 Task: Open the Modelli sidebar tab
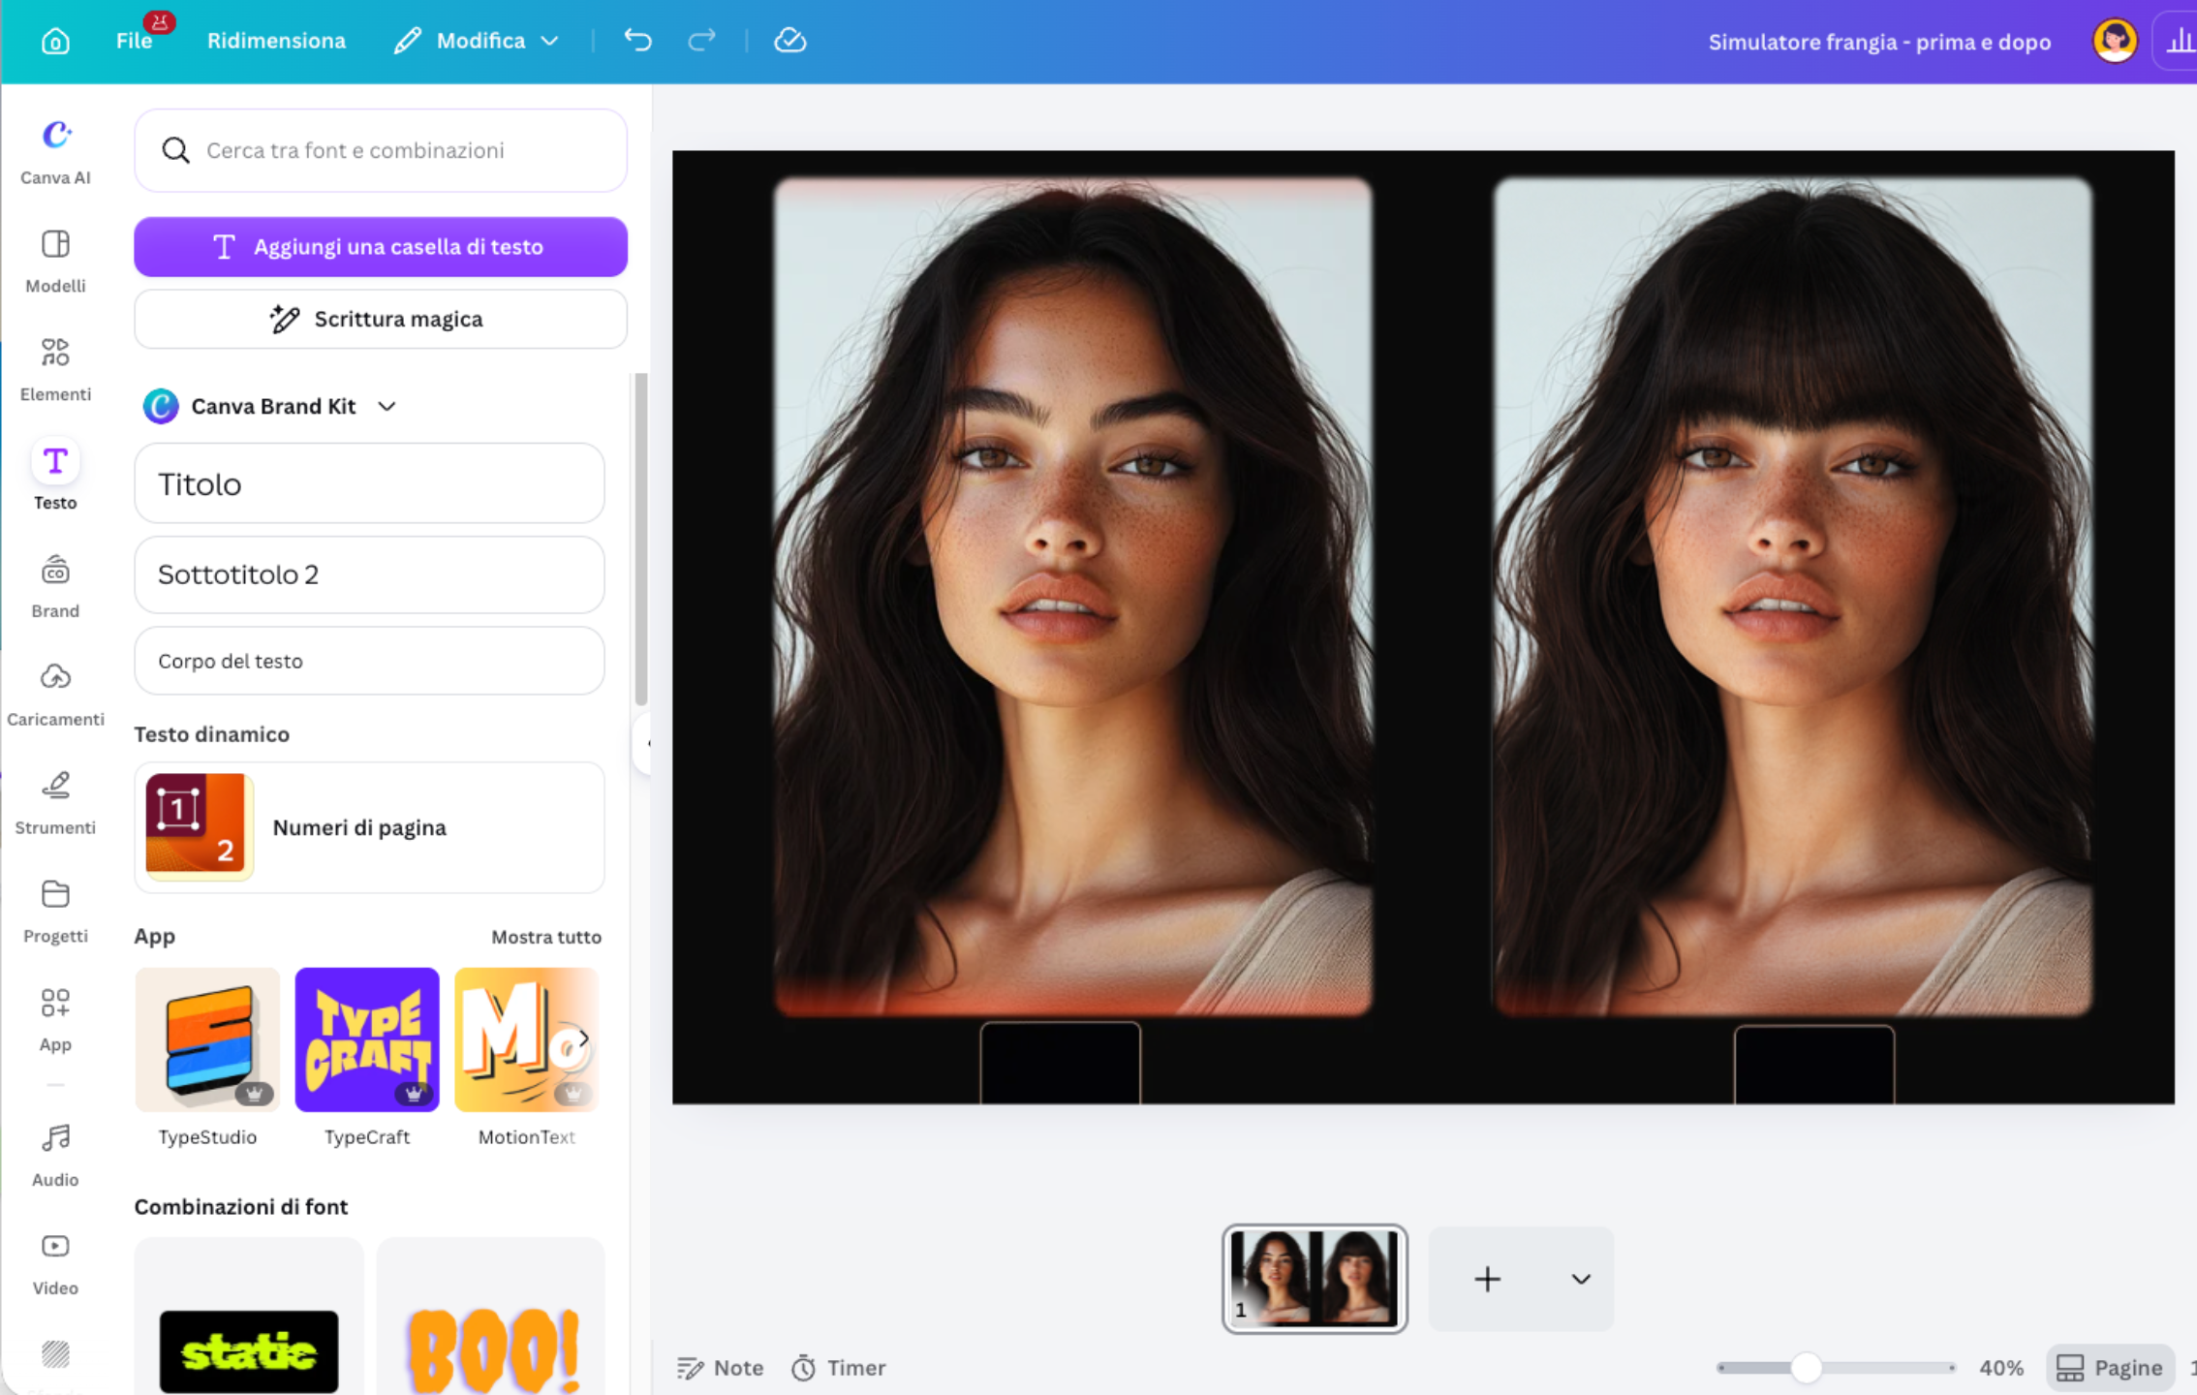pyautogui.click(x=55, y=261)
